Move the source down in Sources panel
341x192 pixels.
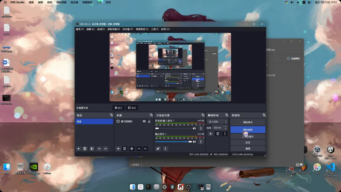(x=145, y=148)
